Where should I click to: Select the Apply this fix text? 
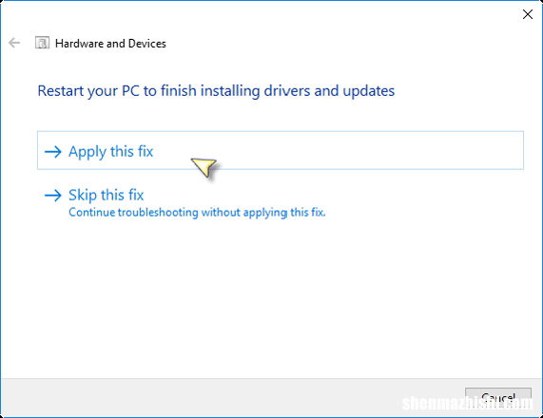point(111,152)
